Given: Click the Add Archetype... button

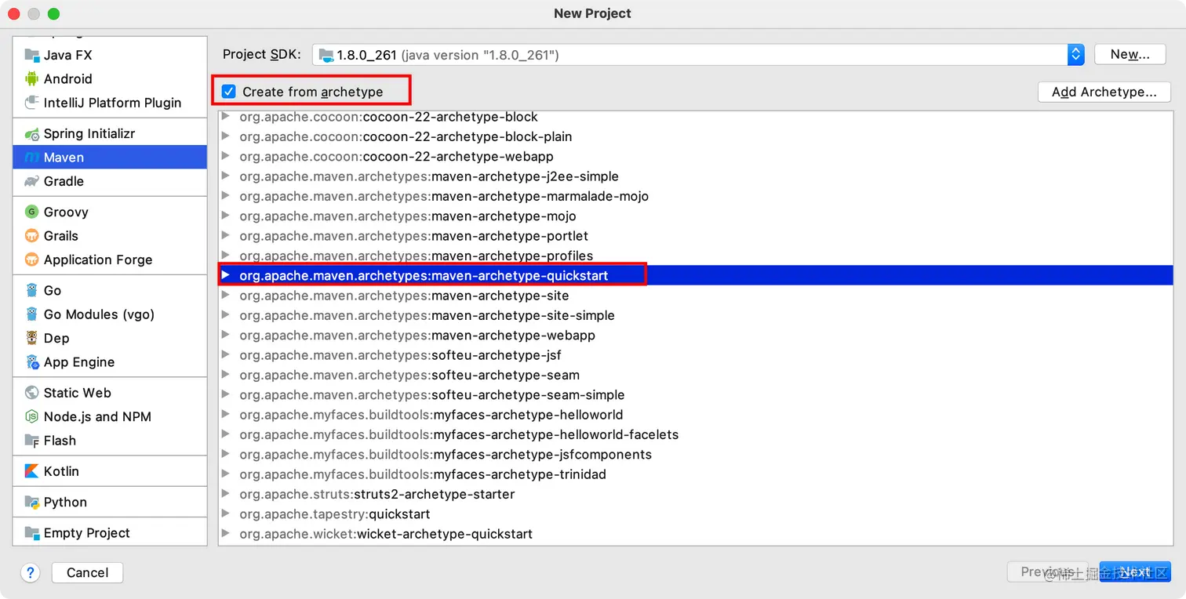Looking at the screenshot, I should click(1104, 92).
